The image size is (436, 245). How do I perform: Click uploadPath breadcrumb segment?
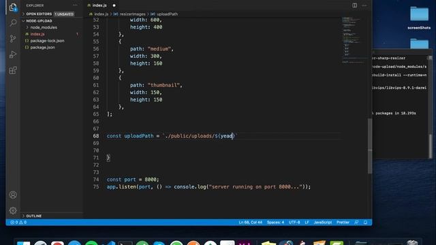167,14
